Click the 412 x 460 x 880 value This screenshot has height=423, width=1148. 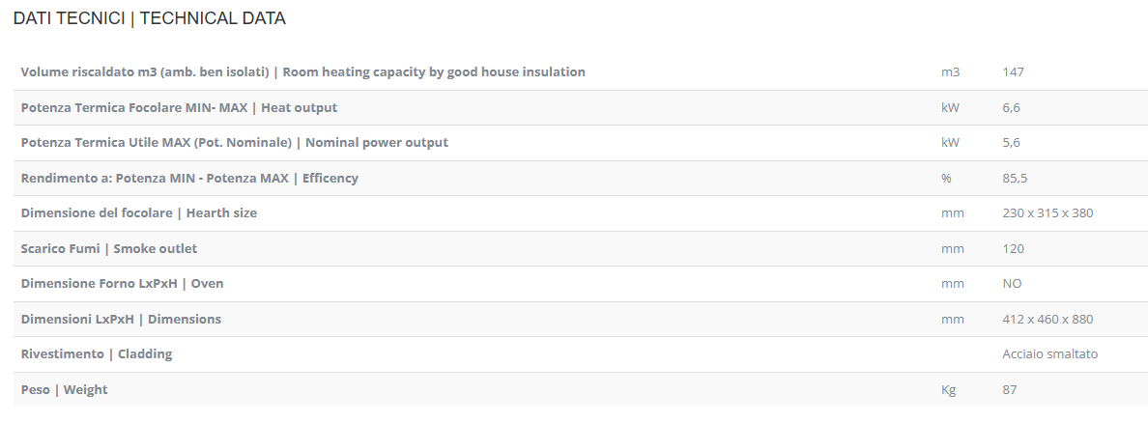[x=1048, y=319]
